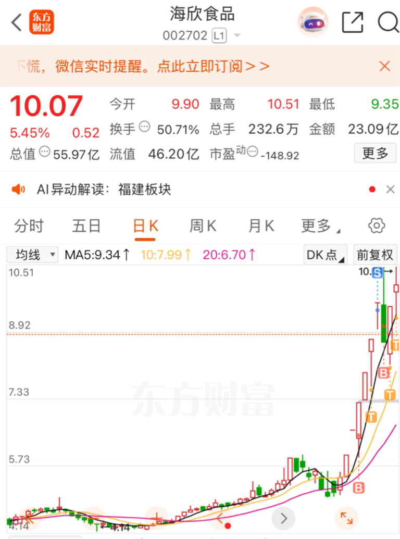Tap the 海欣食品 stock title

[x=202, y=15]
